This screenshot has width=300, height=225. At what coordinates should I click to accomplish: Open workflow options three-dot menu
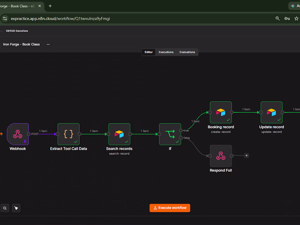tap(48, 44)
